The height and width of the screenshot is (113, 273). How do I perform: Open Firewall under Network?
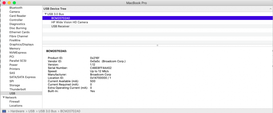[x=15, y=102]
